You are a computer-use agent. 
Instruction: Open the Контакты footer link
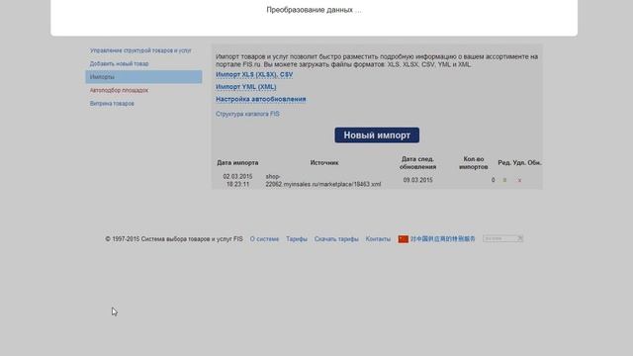pyautogui.click(x=378, y=239)
